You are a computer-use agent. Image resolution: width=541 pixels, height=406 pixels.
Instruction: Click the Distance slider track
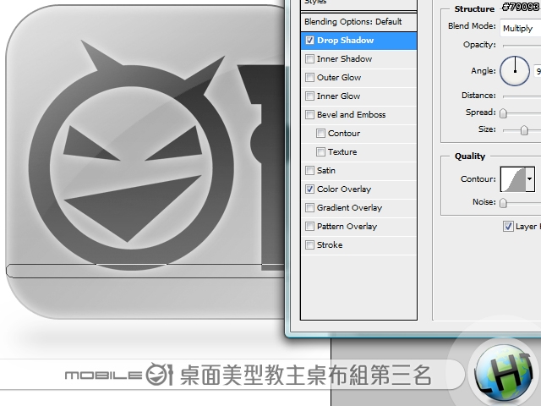522,96
